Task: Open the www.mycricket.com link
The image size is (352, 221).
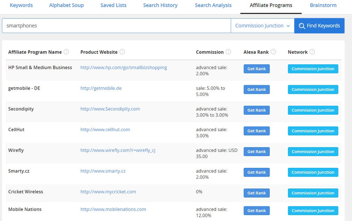Action: [x=108, y=192]
